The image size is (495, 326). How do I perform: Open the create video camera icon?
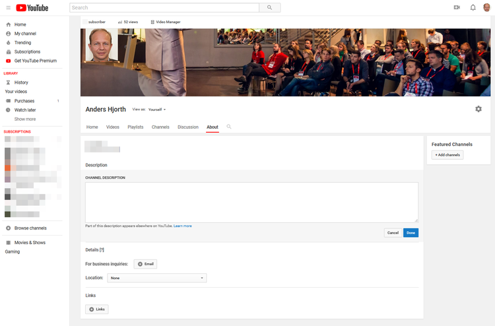coord(457,7)
